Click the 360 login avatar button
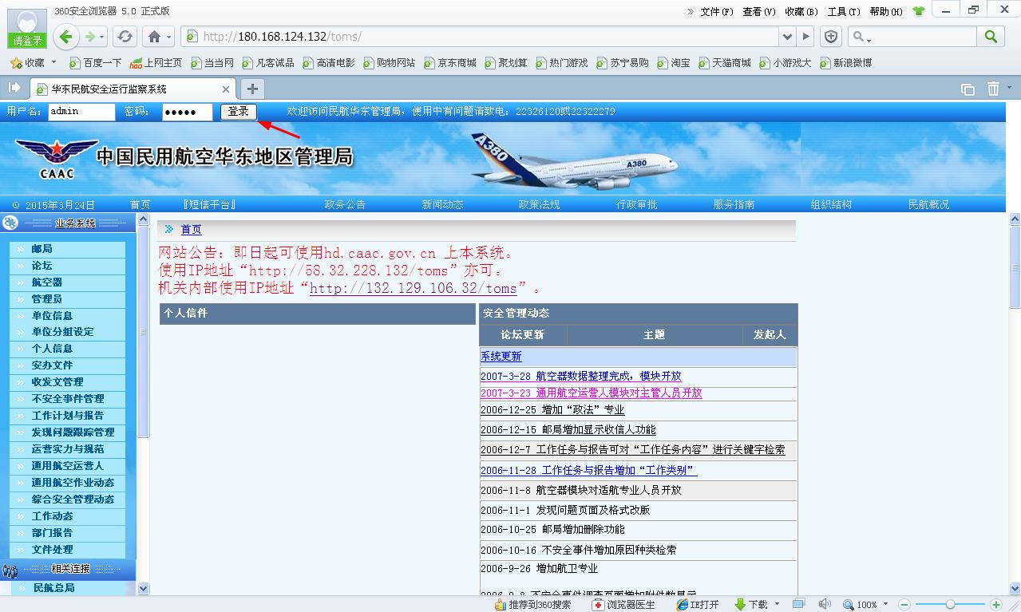 click(27, 28)
